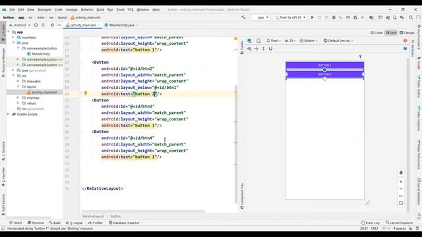Open the Layout Inspector
The height and width of the screenshot is (237, 422).
click(x=400, y=223)
